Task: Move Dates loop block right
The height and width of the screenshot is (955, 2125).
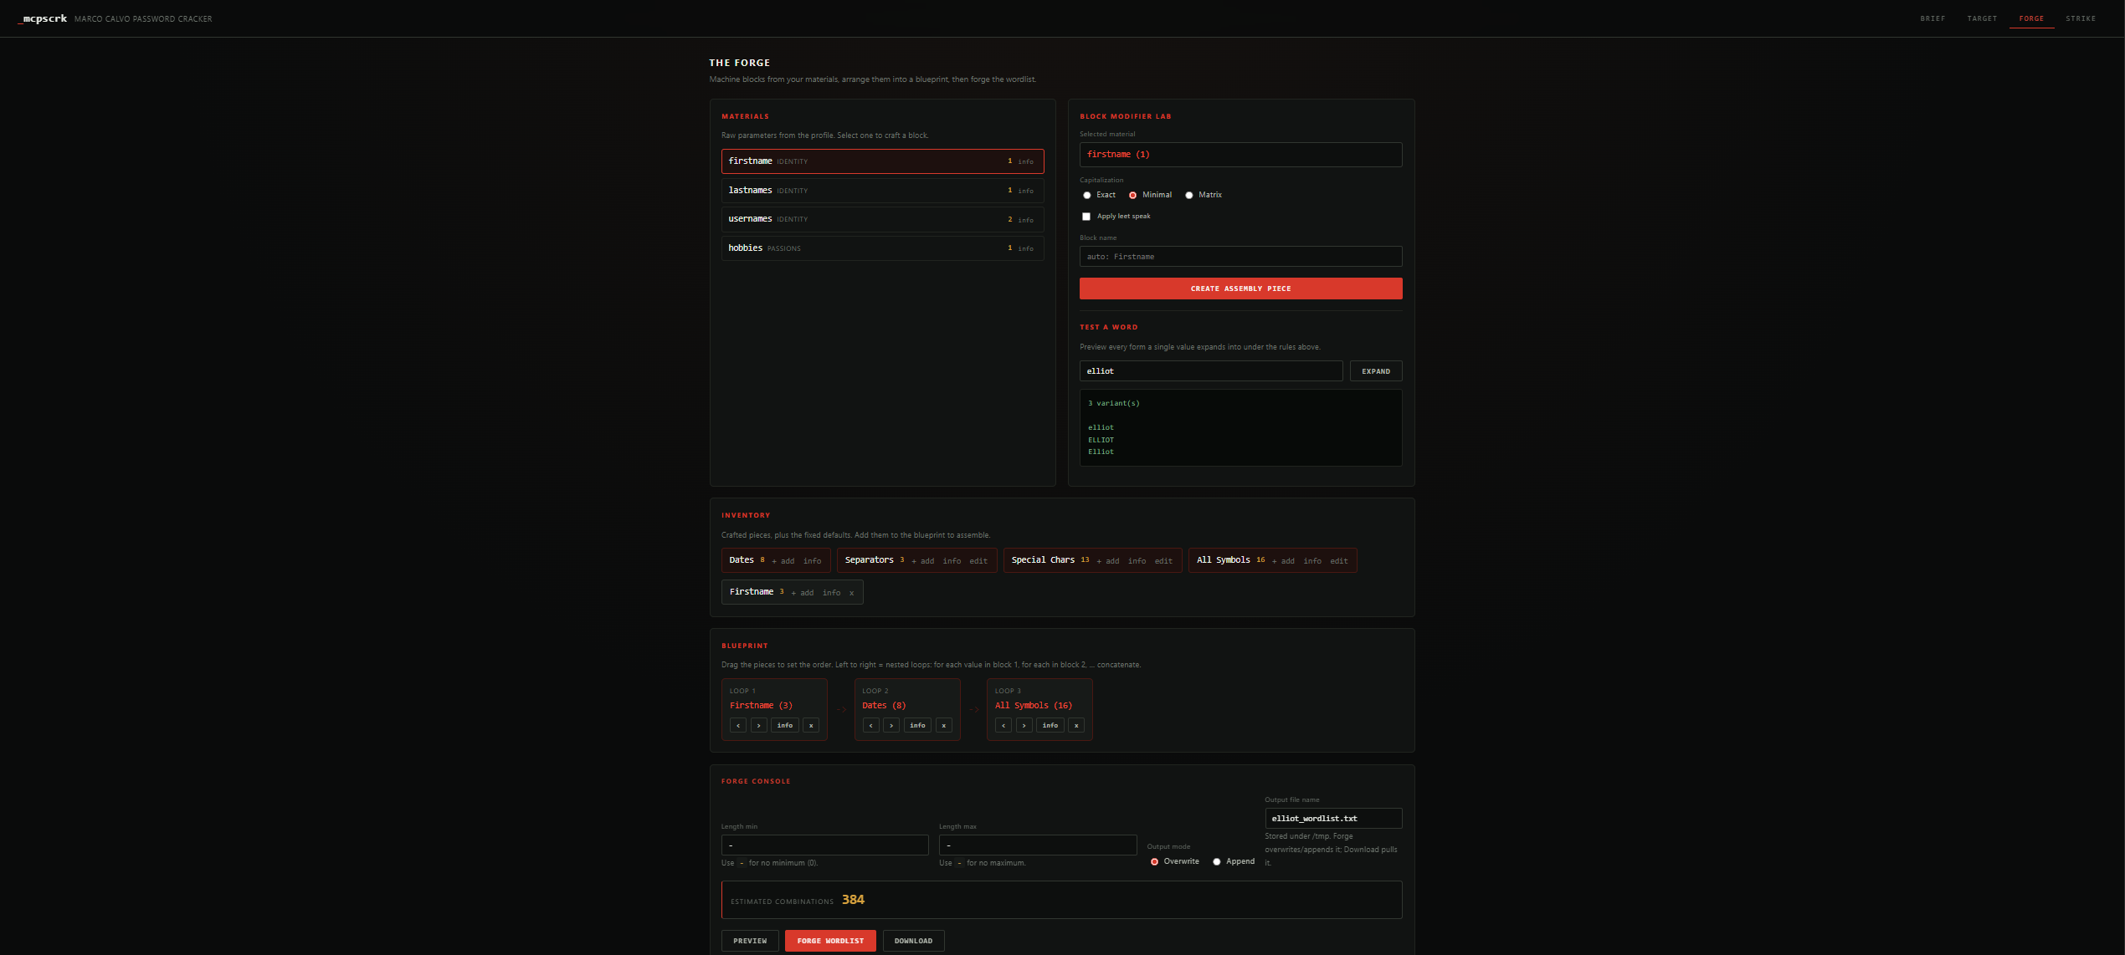Action: click(891, 725)
